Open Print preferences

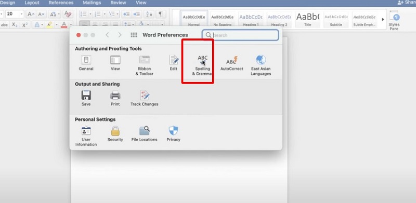(115, 98)
